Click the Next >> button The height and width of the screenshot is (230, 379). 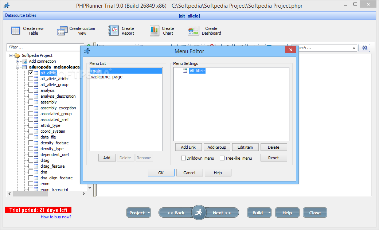pos(222,213)
